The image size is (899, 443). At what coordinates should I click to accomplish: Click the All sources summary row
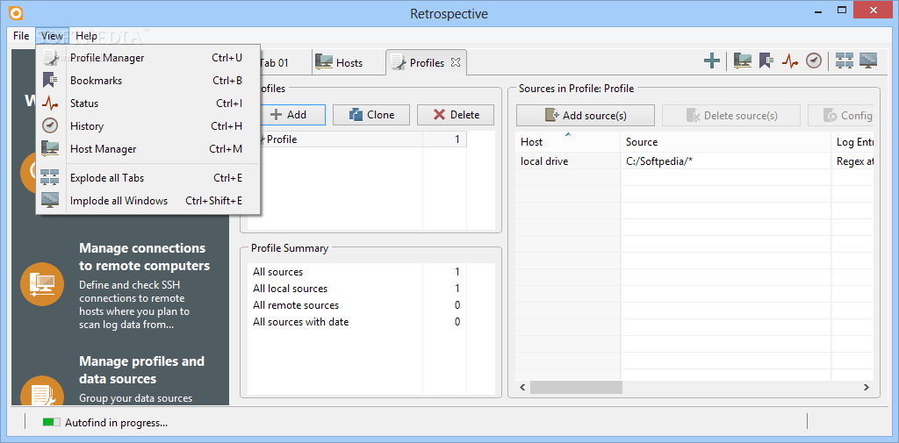(356, 272)
